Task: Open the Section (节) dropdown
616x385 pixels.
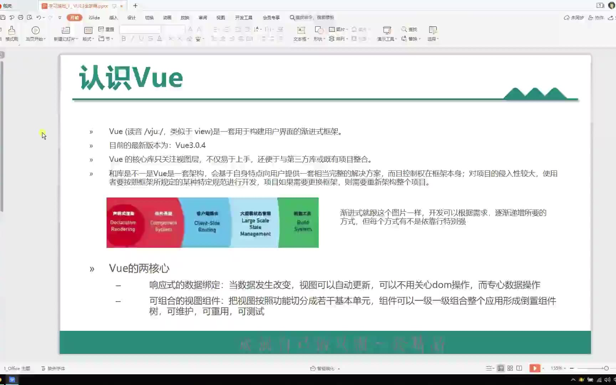Action: 106,38
